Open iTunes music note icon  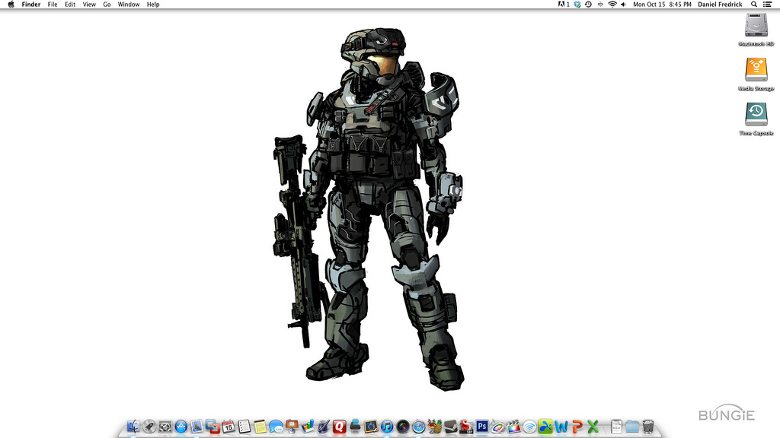387,426
